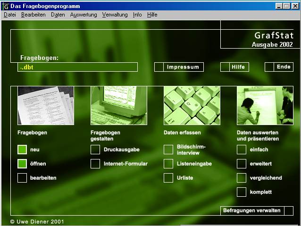This screenshot has width=301, height=226.
Task: Choose the 'vergleichend' evaluation square
Action: (x=242, y=178)
